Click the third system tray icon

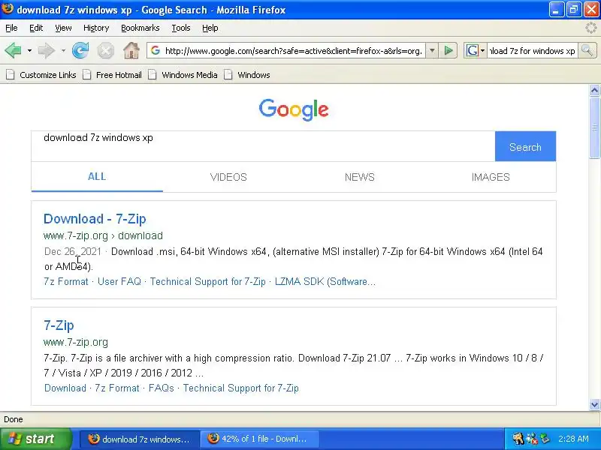coord(544,439)
